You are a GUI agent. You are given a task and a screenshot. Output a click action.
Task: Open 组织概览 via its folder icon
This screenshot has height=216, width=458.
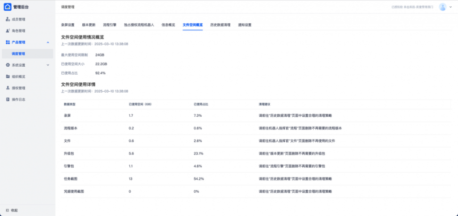(x=8, y=76)
